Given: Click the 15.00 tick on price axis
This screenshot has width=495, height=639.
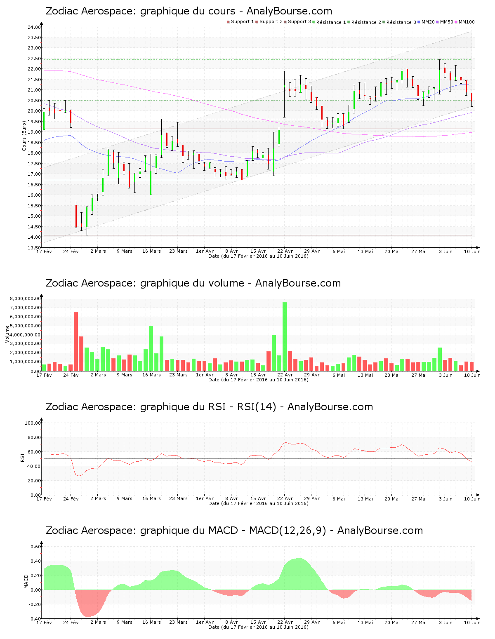Looking at the screenshot, I should pos(34,216).
